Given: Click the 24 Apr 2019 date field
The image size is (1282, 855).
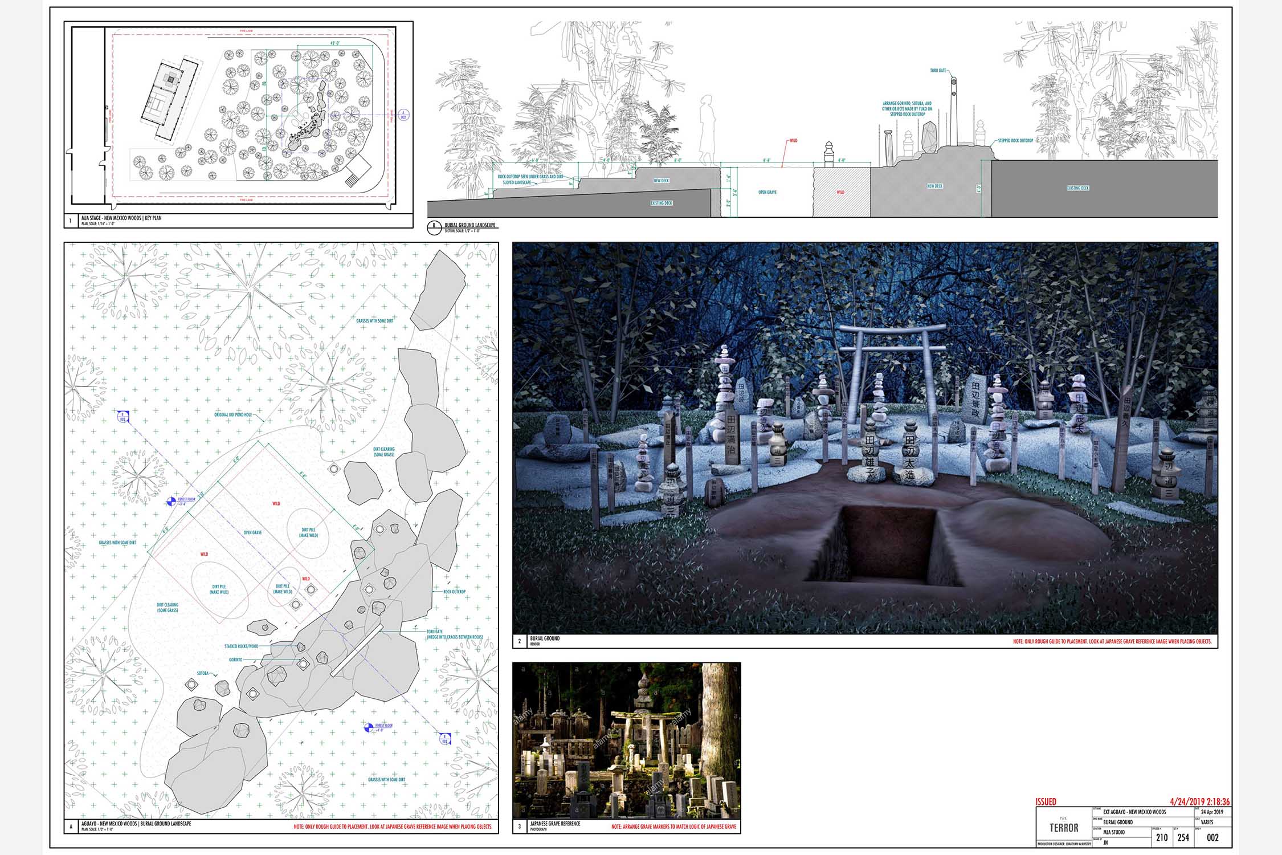Looking at the screenshot, I should 1212,812.
